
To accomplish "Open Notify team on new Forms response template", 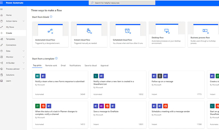I will (x=60, y=85).
